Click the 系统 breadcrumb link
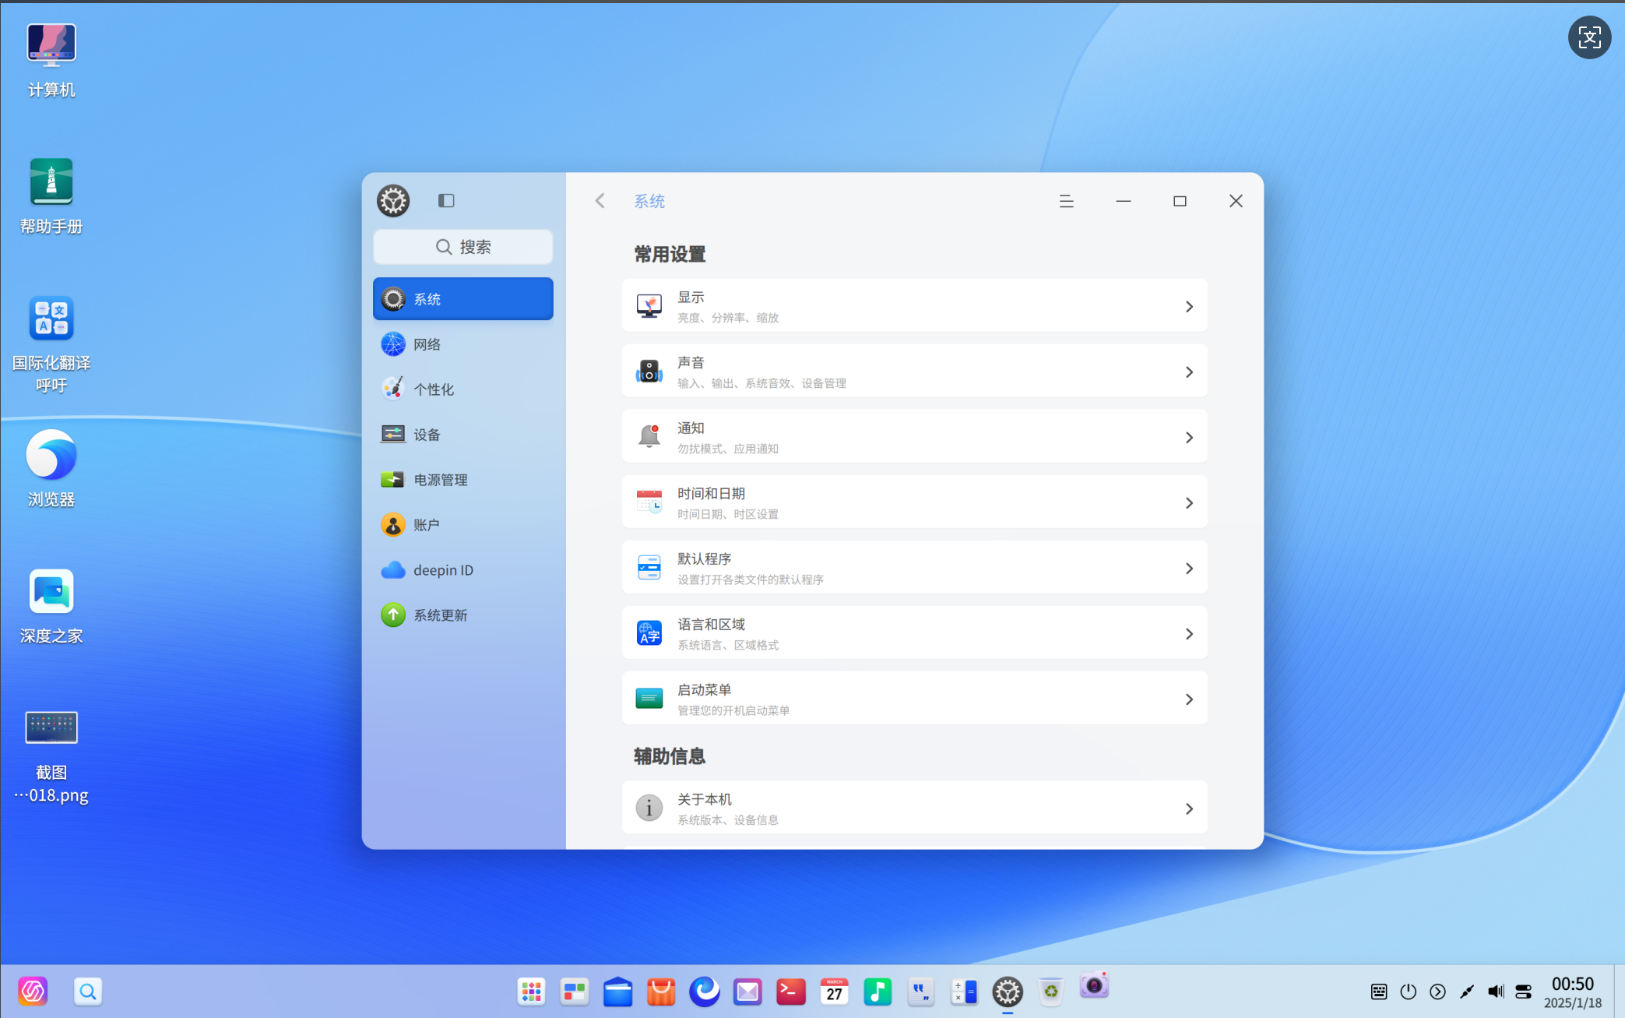The width and height of the screenshot is (1625, 1018). tap(649, 201)
